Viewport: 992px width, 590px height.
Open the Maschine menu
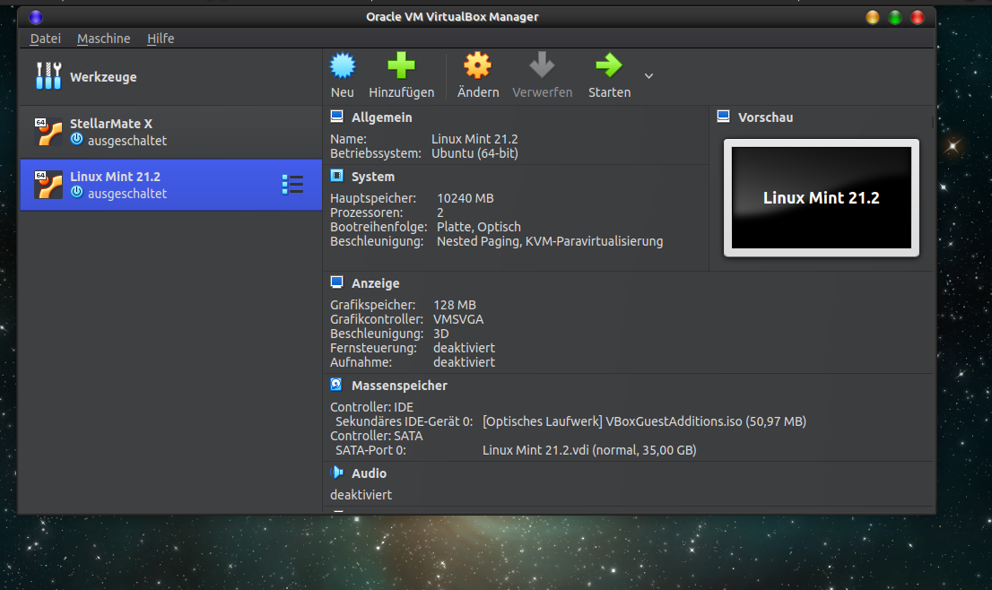pyautogui.click(x=104, y=39)
